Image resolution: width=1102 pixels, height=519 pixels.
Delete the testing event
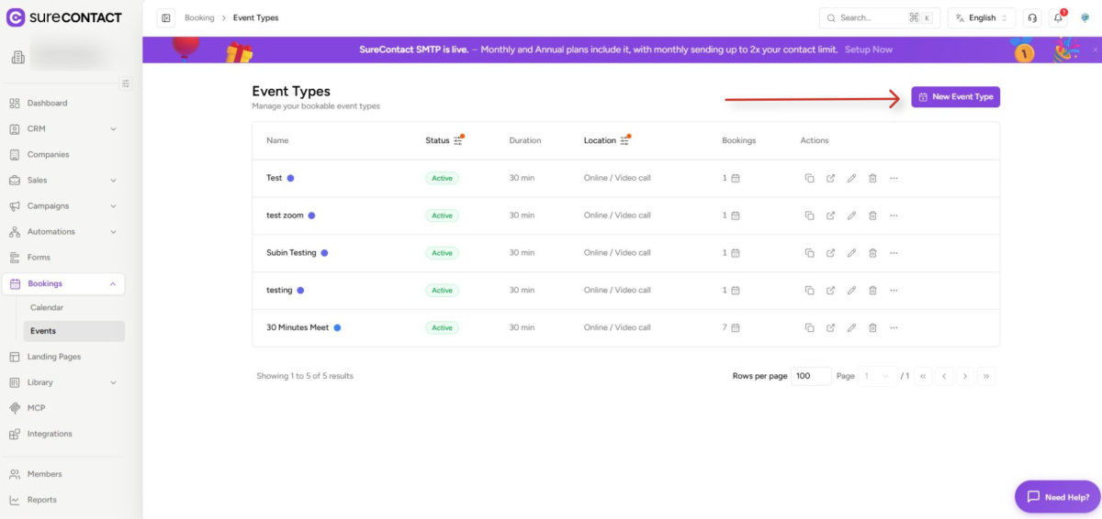pos(872,291)
